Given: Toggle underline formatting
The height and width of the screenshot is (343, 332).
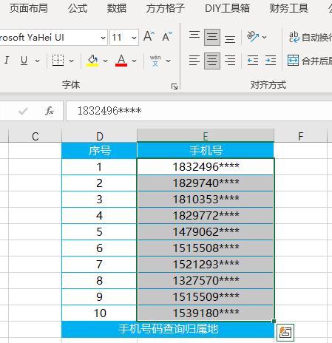Looking at the screenshot, I should tap(24, 60).
